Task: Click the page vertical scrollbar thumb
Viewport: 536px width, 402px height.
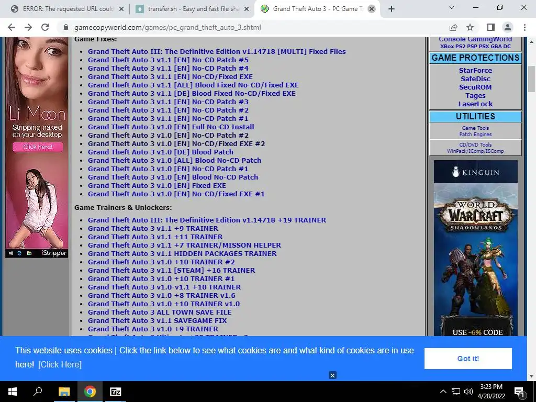Action: pyautogui.click(x=531, y=79)
